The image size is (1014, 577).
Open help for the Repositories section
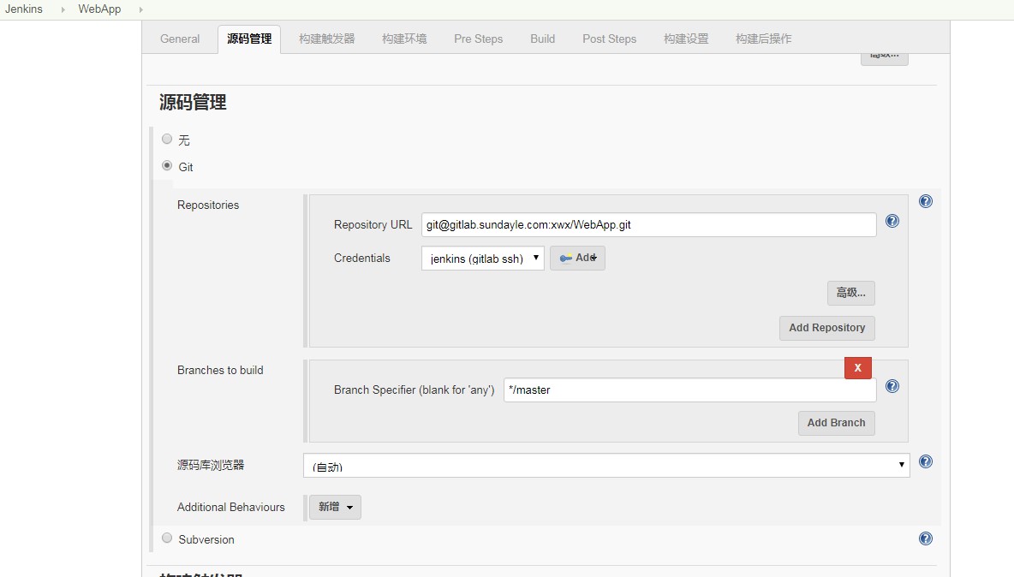click(925, 202)
